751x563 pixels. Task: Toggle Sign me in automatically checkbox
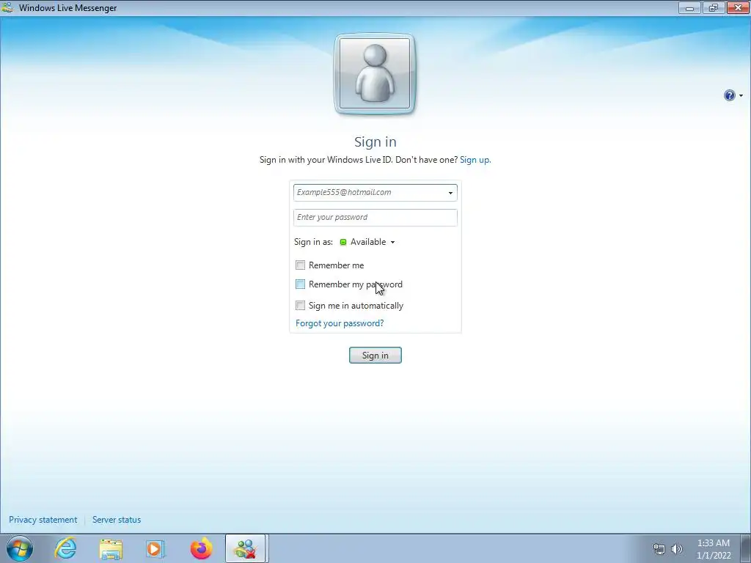tap(300, 306)
